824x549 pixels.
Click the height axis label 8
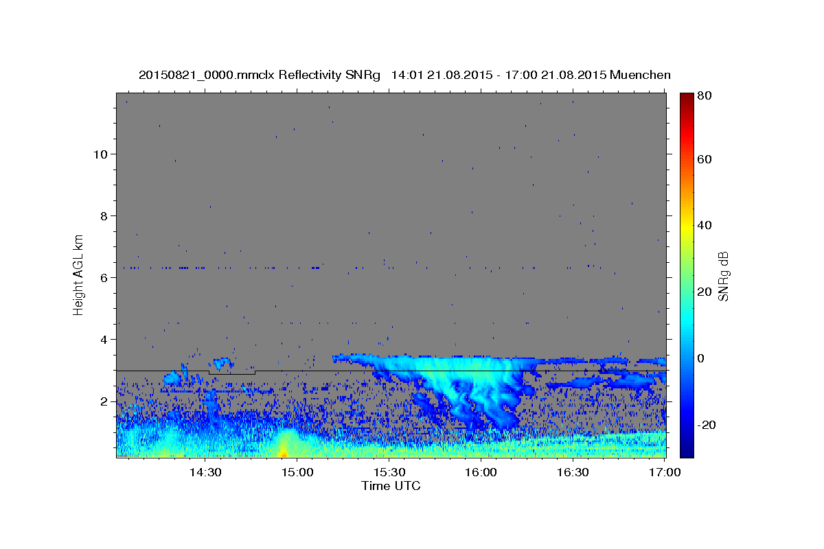click(104, 215)
